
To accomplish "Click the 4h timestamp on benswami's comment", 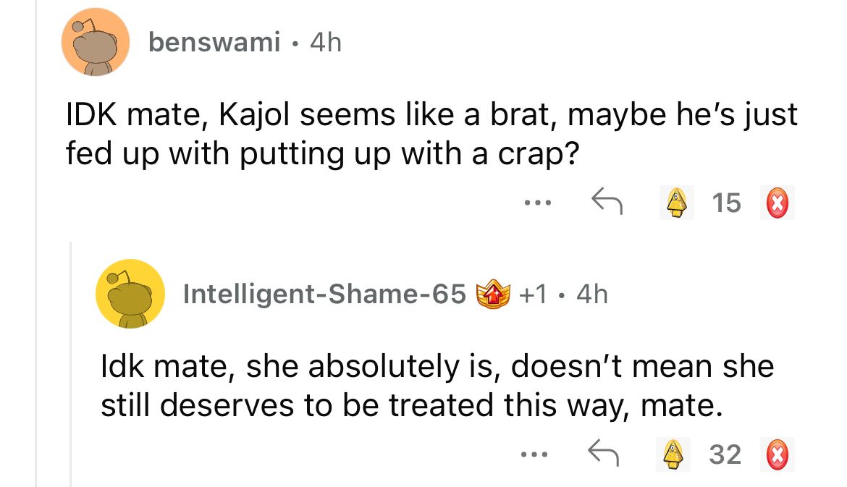I will pos(325,43).
